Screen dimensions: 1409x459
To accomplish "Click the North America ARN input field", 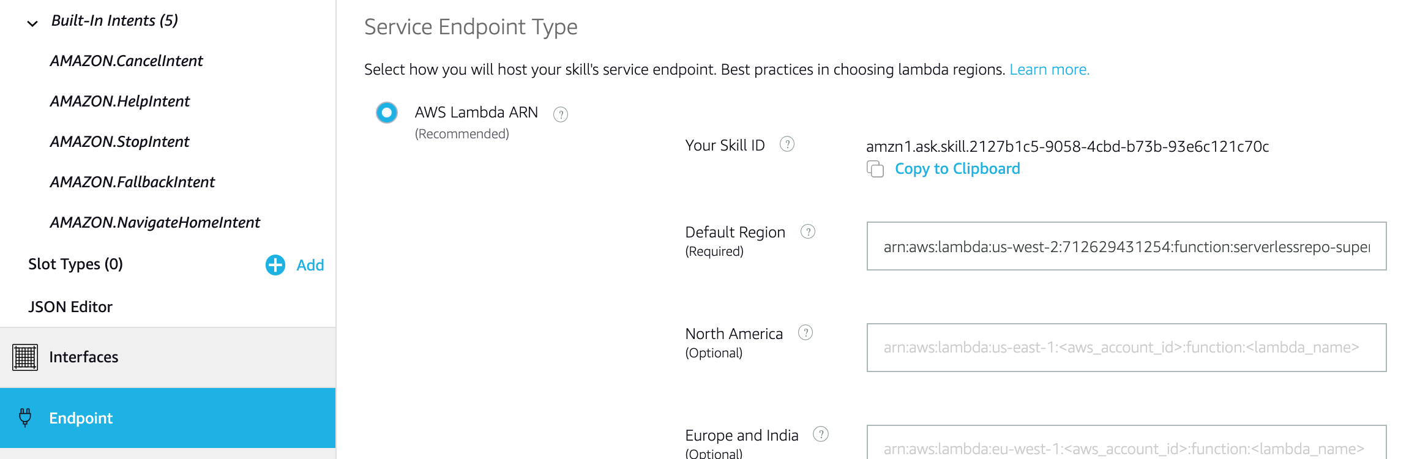I will coord(1126,348).
